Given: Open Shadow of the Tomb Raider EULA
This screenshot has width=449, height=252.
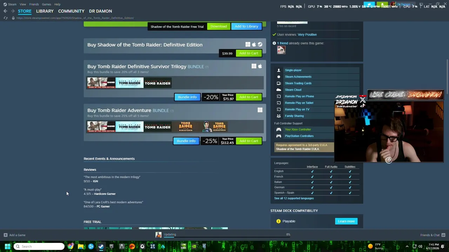Looking at the screenshot, I should click(x=297, y=149).
